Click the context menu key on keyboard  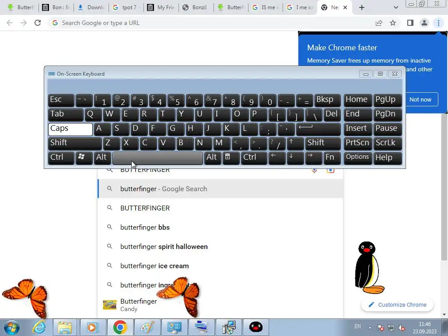pyautogui.click(x=231, y=158)
